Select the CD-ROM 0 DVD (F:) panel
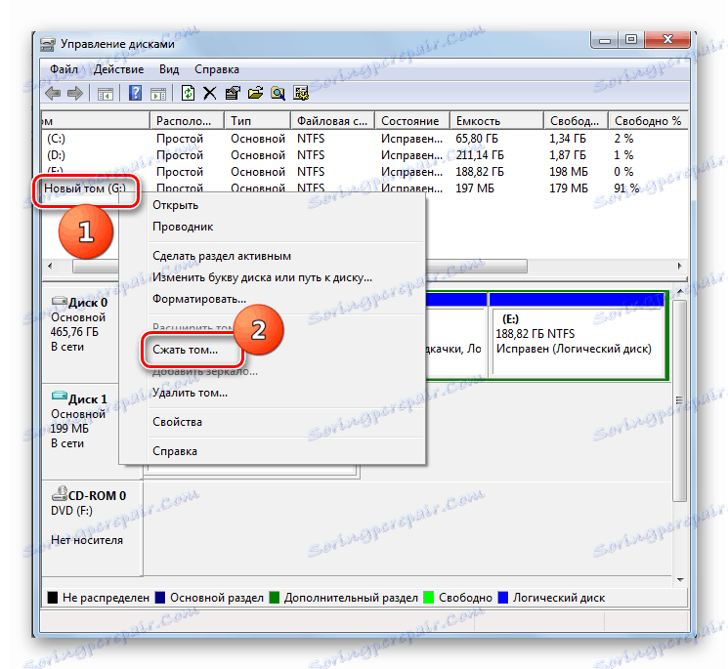The width and height of the screenshot is (728, 669). click(x=92, y=528)
